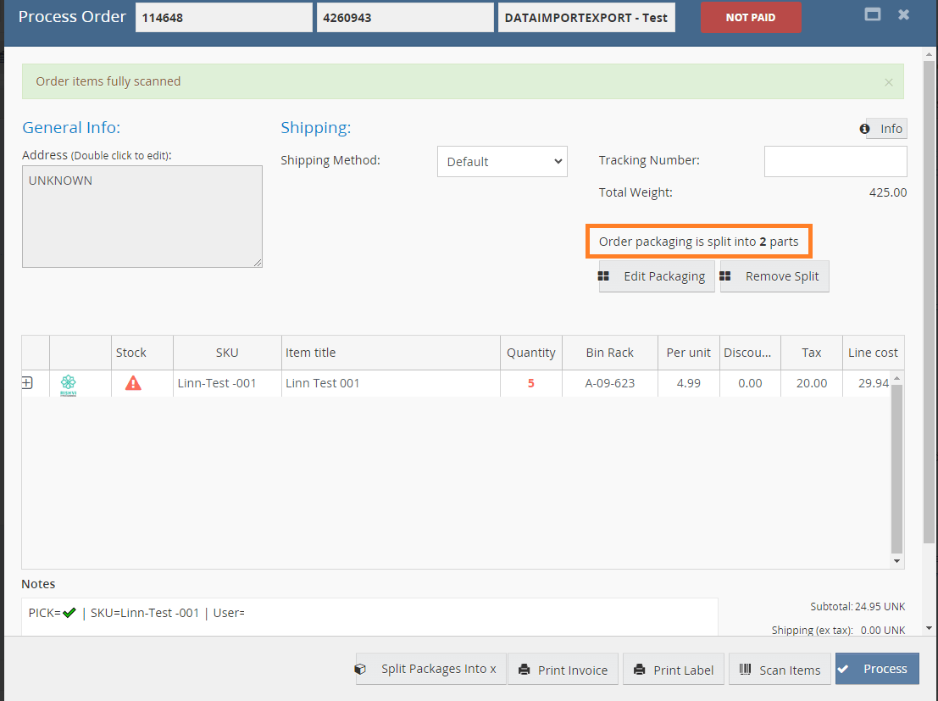Click Edit Packaging button
938x701 pixels.
click(x=656, y=276)
